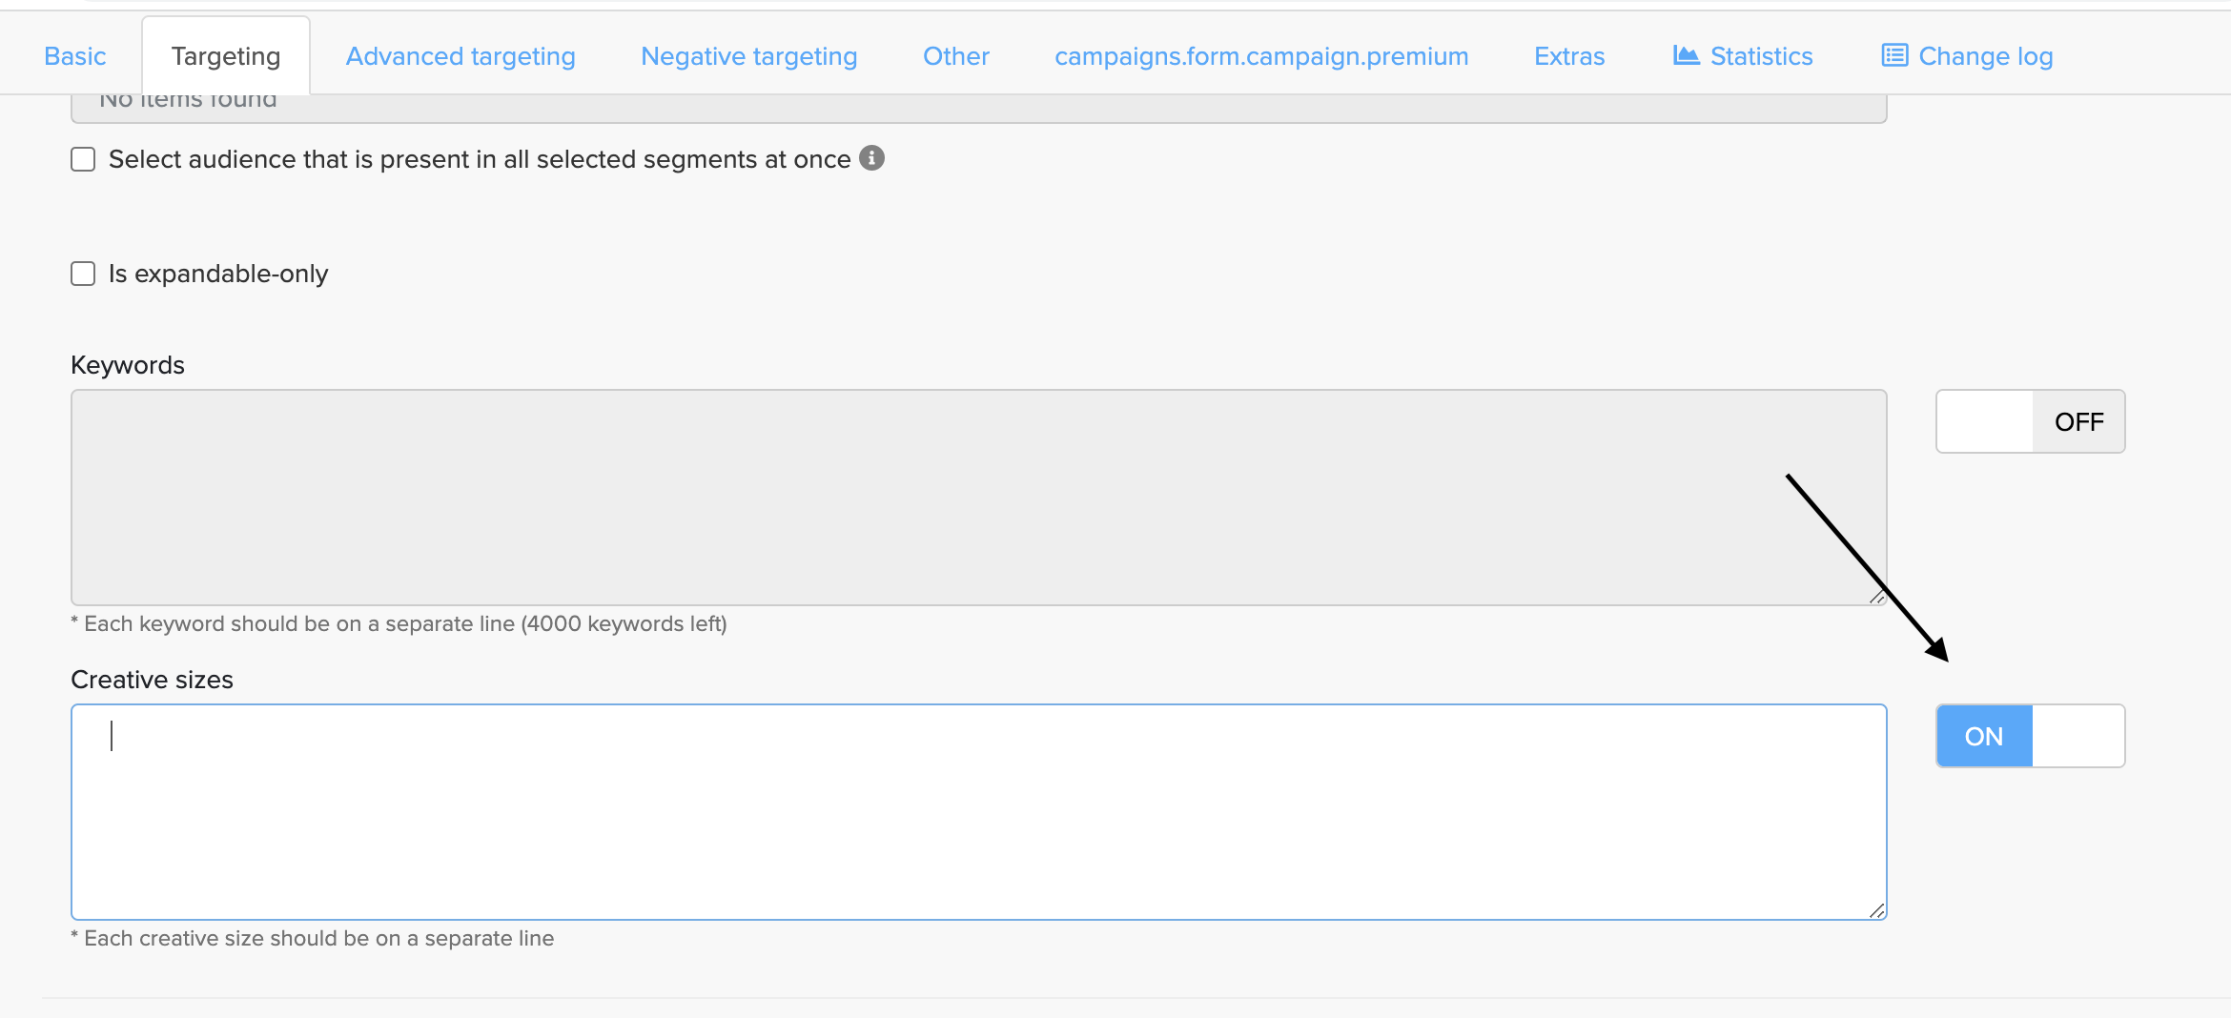Go to the Negative targeting tab
Screen dimensions: 2231x1018
(x=748, y=56)
